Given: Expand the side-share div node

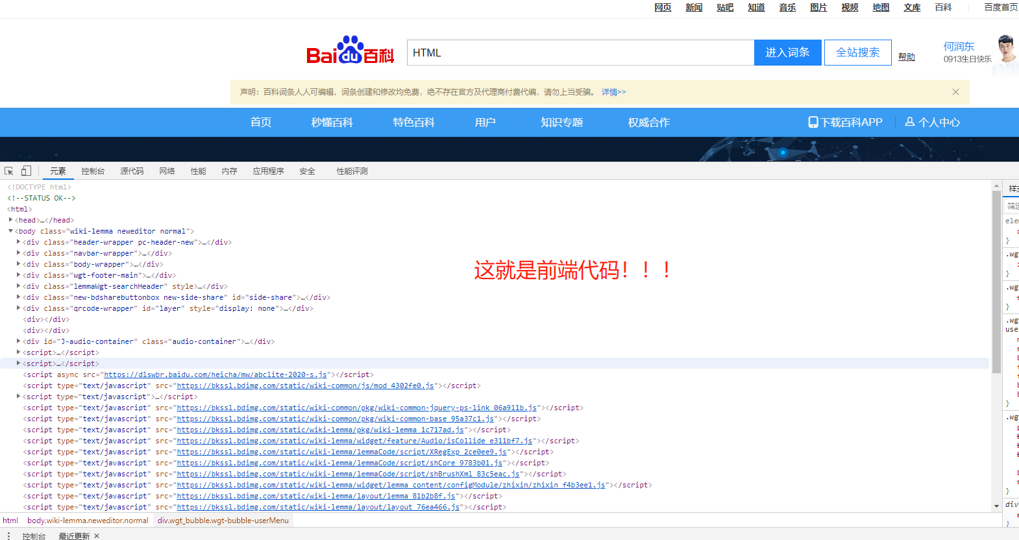Looking at the screenshot, I should [x=18, y=297].
